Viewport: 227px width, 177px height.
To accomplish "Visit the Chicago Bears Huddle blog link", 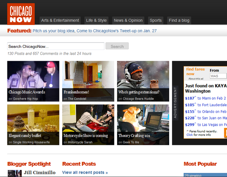I will coord(138,99).
